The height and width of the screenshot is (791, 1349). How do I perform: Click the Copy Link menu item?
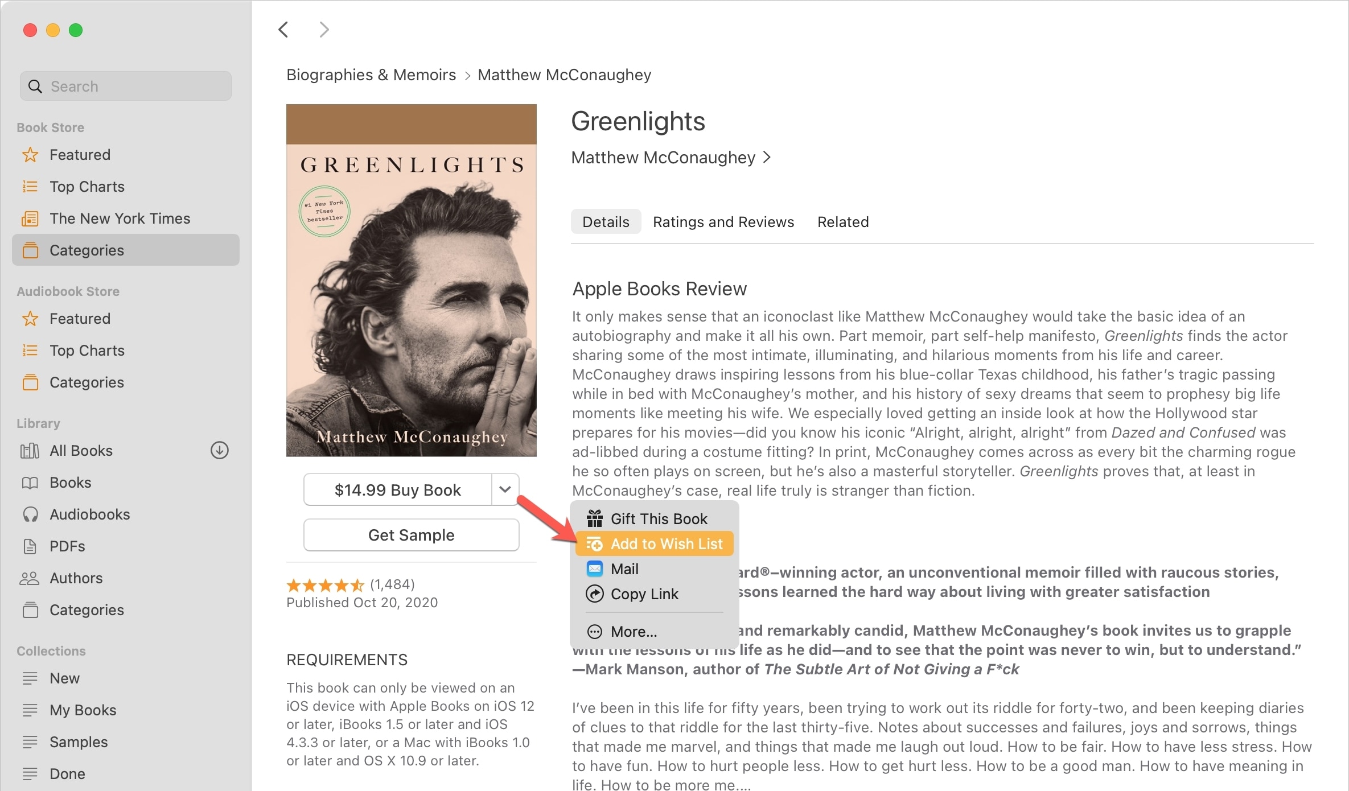point(644,593)
